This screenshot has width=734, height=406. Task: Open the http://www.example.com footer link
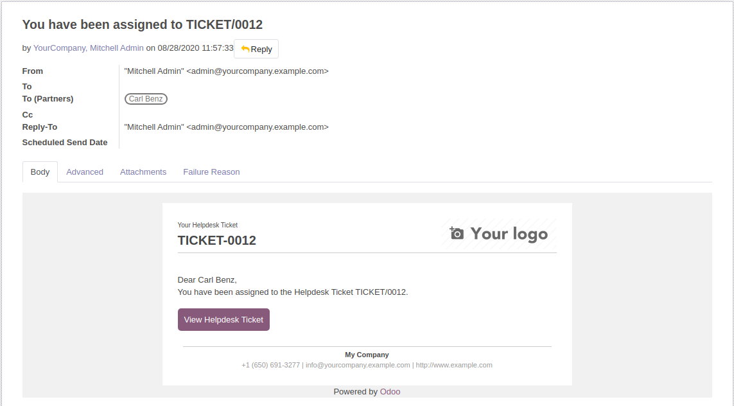(454, 365)
